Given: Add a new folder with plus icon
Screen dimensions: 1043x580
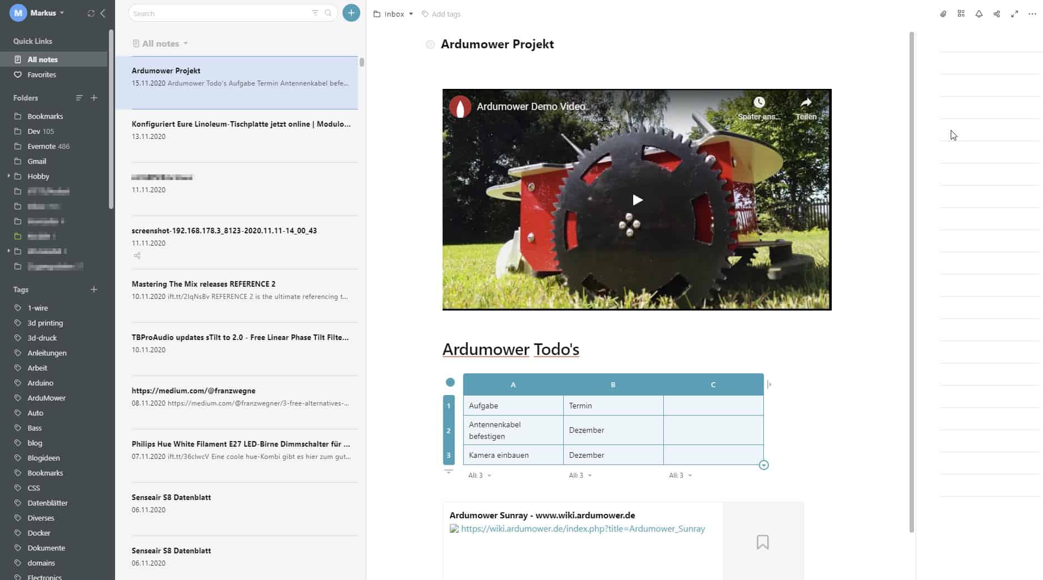Looking at the screenshot, I should click(x=94, y=98).
